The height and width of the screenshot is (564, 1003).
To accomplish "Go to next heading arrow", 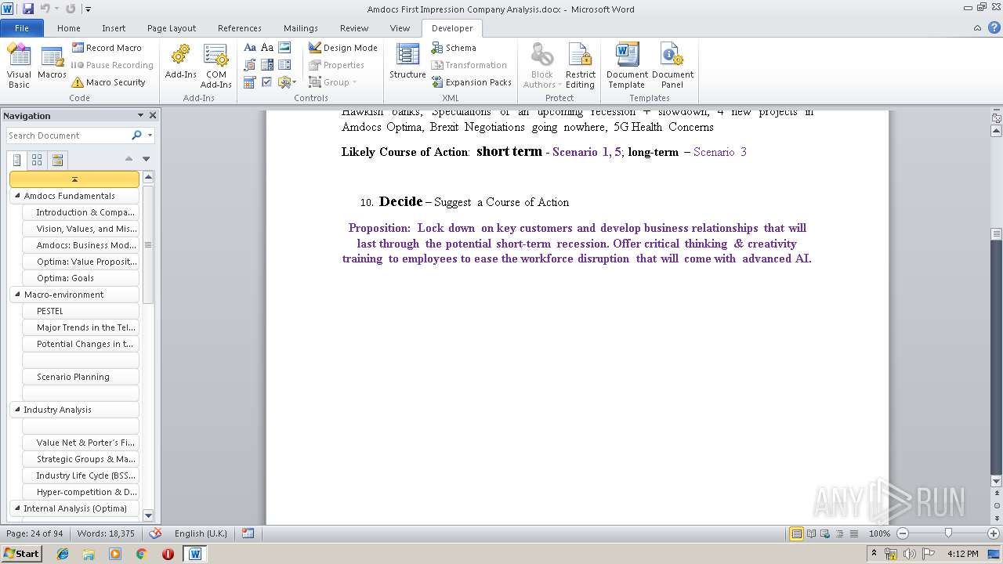I will pyautogui.click(x=146, y=159).
